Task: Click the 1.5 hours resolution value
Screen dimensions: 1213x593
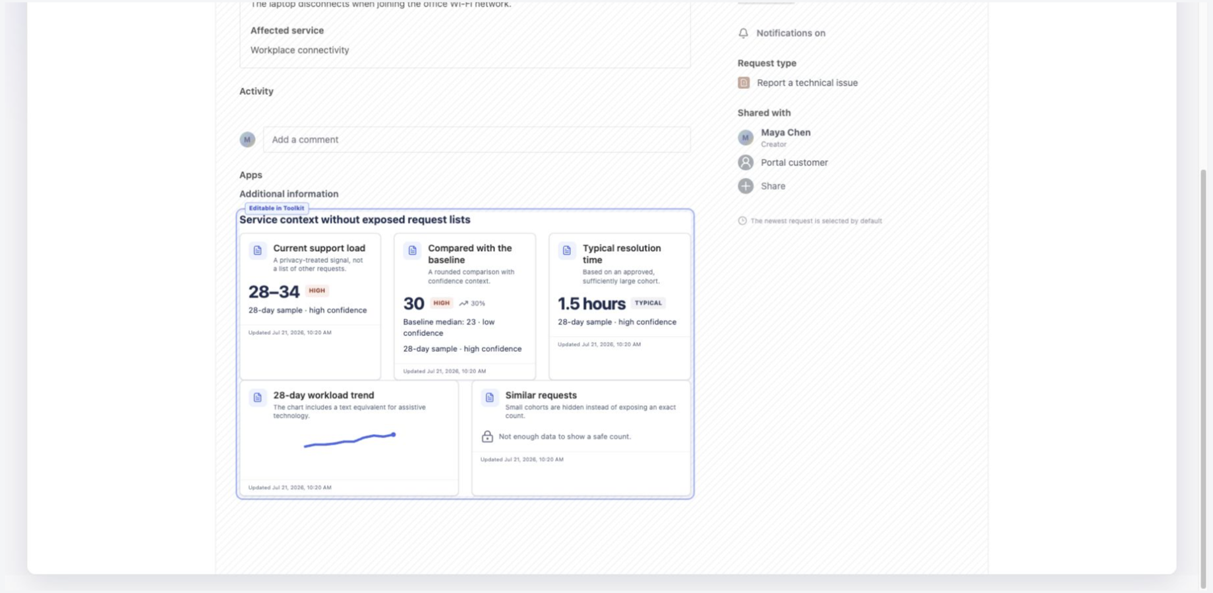Action: pos(591,304)
